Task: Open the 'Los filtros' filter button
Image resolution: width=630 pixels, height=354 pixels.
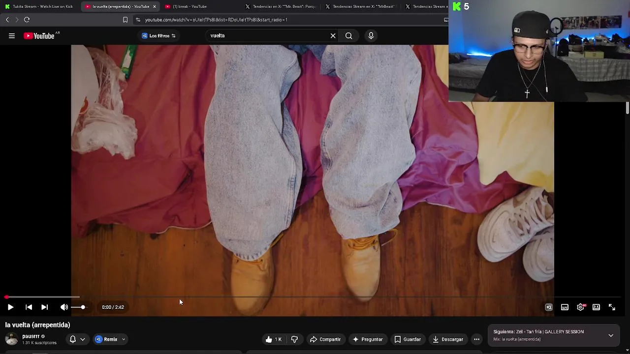Action: pyautogui.click(x=158, y=35)
